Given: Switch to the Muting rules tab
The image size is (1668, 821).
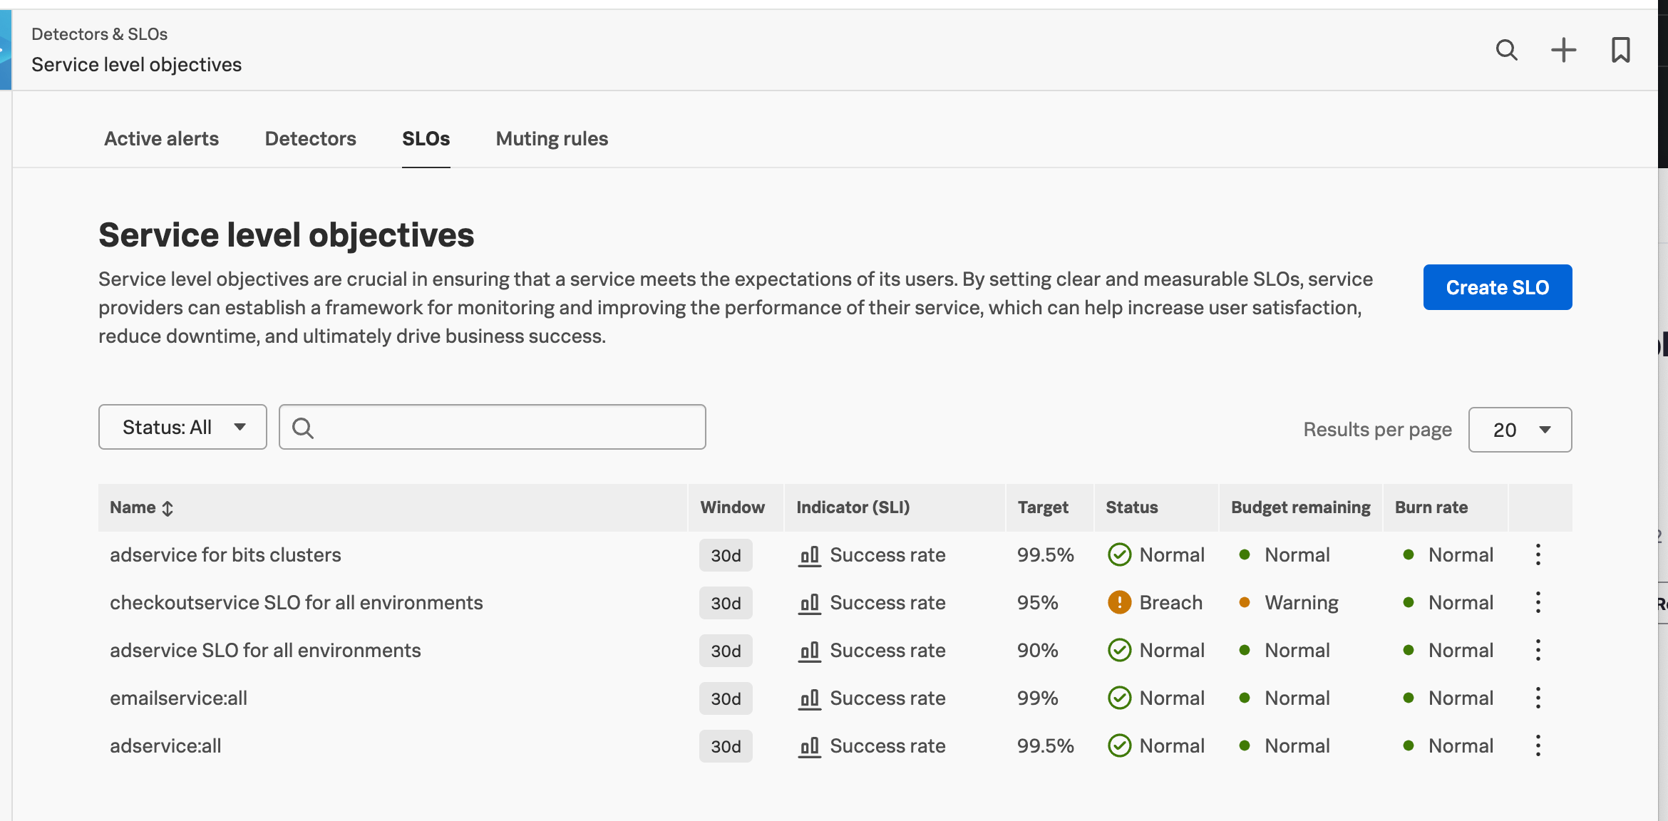Looking at the screenshot, I should click(551, 138).
